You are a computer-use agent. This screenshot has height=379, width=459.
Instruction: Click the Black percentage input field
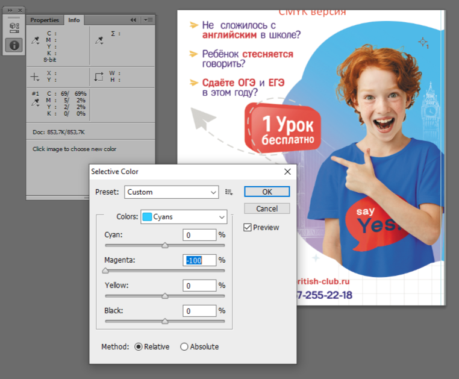coord(199,311)
